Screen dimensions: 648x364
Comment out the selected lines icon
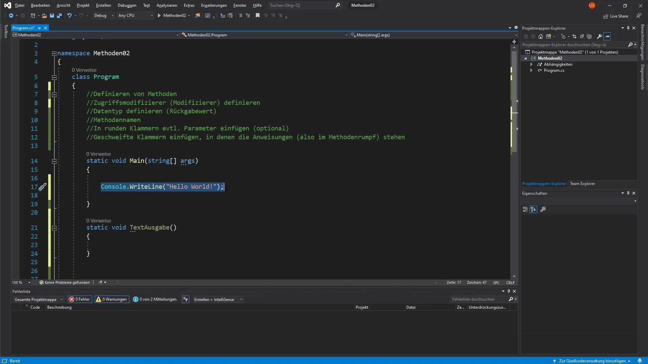click(240, 16)
